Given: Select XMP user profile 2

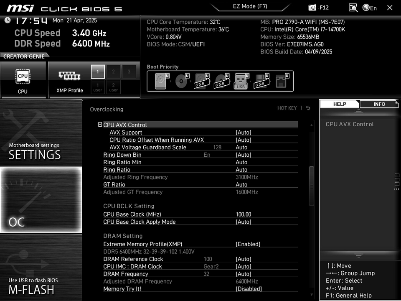Looking at the screenshot, I should click(113, 87).
